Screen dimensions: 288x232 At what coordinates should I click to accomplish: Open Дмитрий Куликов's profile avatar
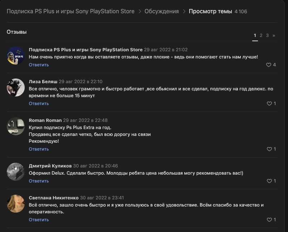pyautogui.click(x=16, y=172)
